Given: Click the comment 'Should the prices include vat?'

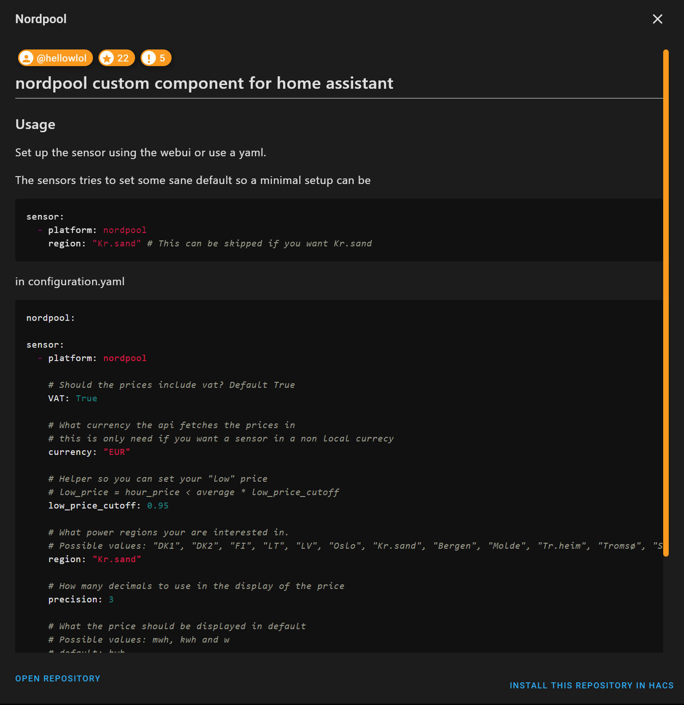Looking at the screenshot, I should [172, 385].
